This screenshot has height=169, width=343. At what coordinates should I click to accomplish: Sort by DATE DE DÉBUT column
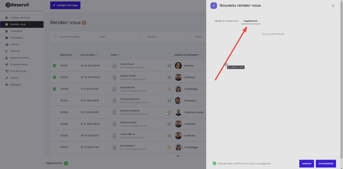[89, 55]
